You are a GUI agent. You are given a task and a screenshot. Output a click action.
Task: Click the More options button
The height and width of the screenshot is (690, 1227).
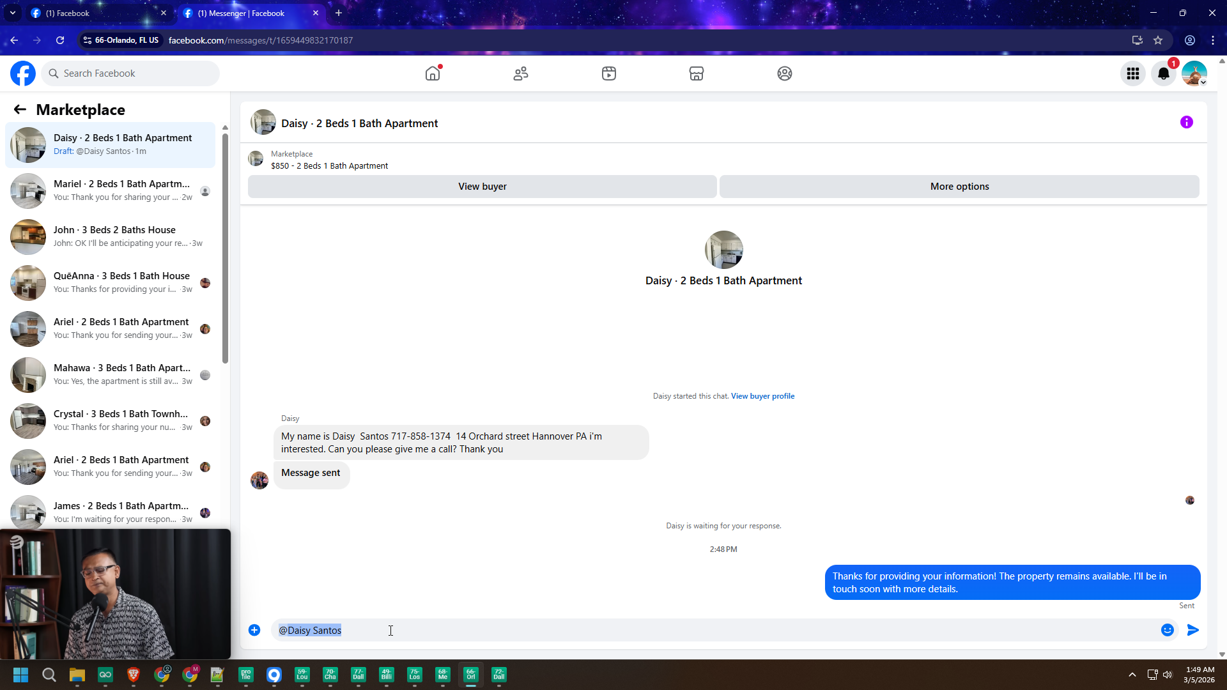click(959, 187)
